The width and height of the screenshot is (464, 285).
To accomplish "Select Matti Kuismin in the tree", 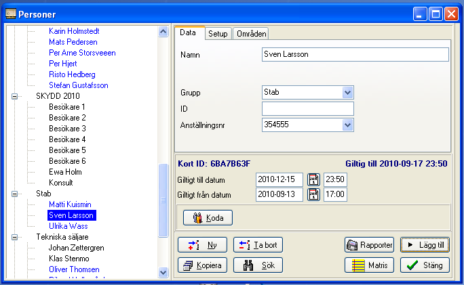I will 70,204.
